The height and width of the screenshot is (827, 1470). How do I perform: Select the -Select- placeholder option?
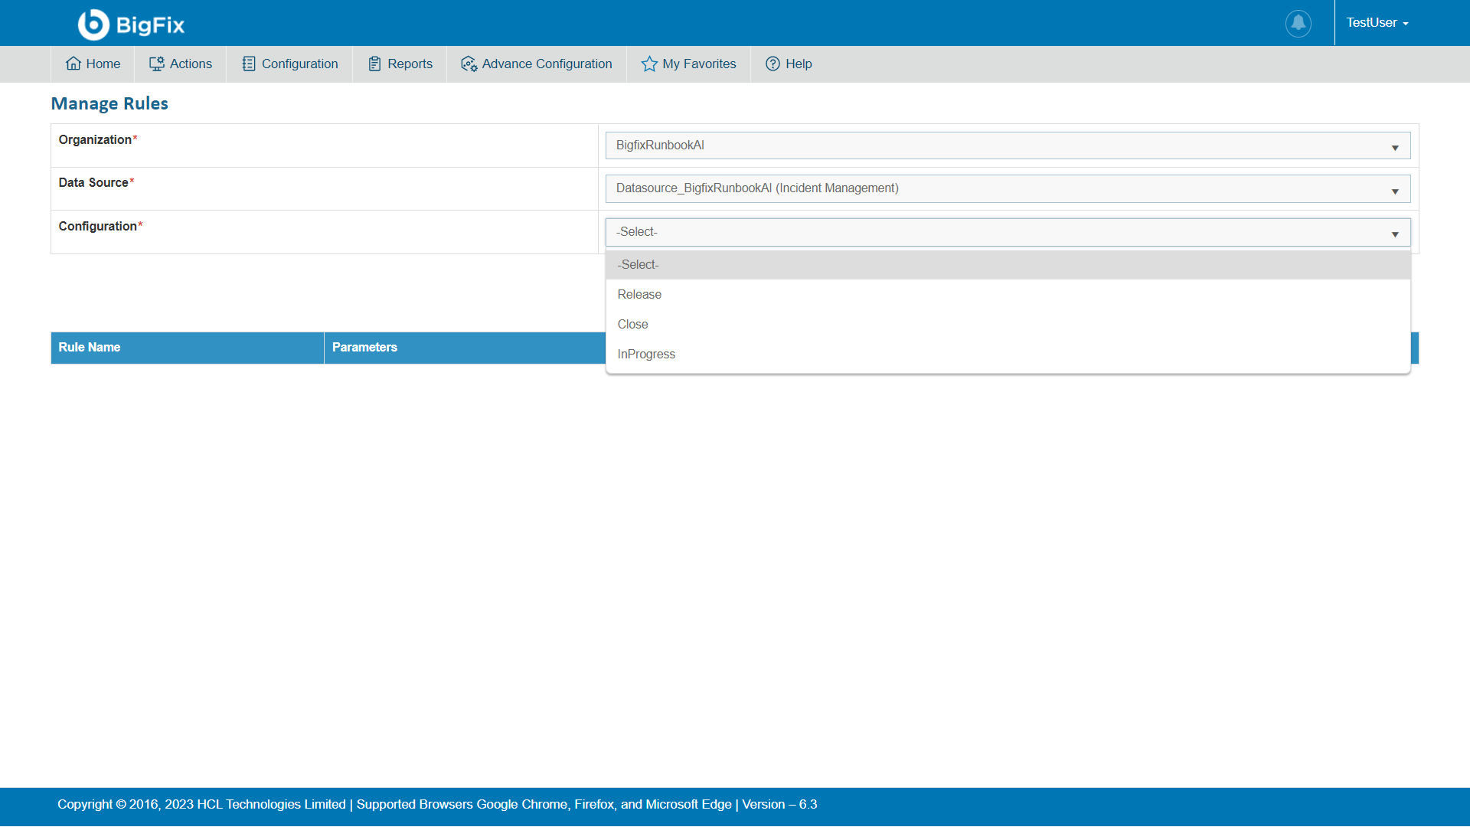click(638, 265)
